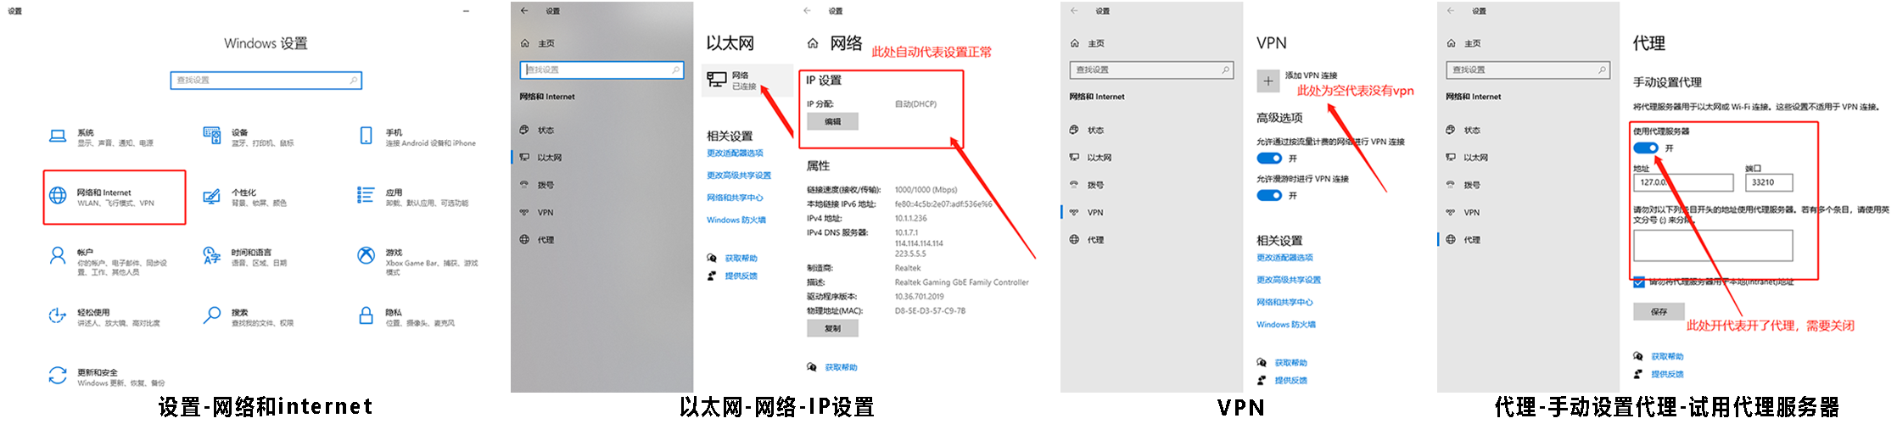Open 手机 category in Windows 设置 home
Screen dimensions: 1897x424
pos(417,137)
